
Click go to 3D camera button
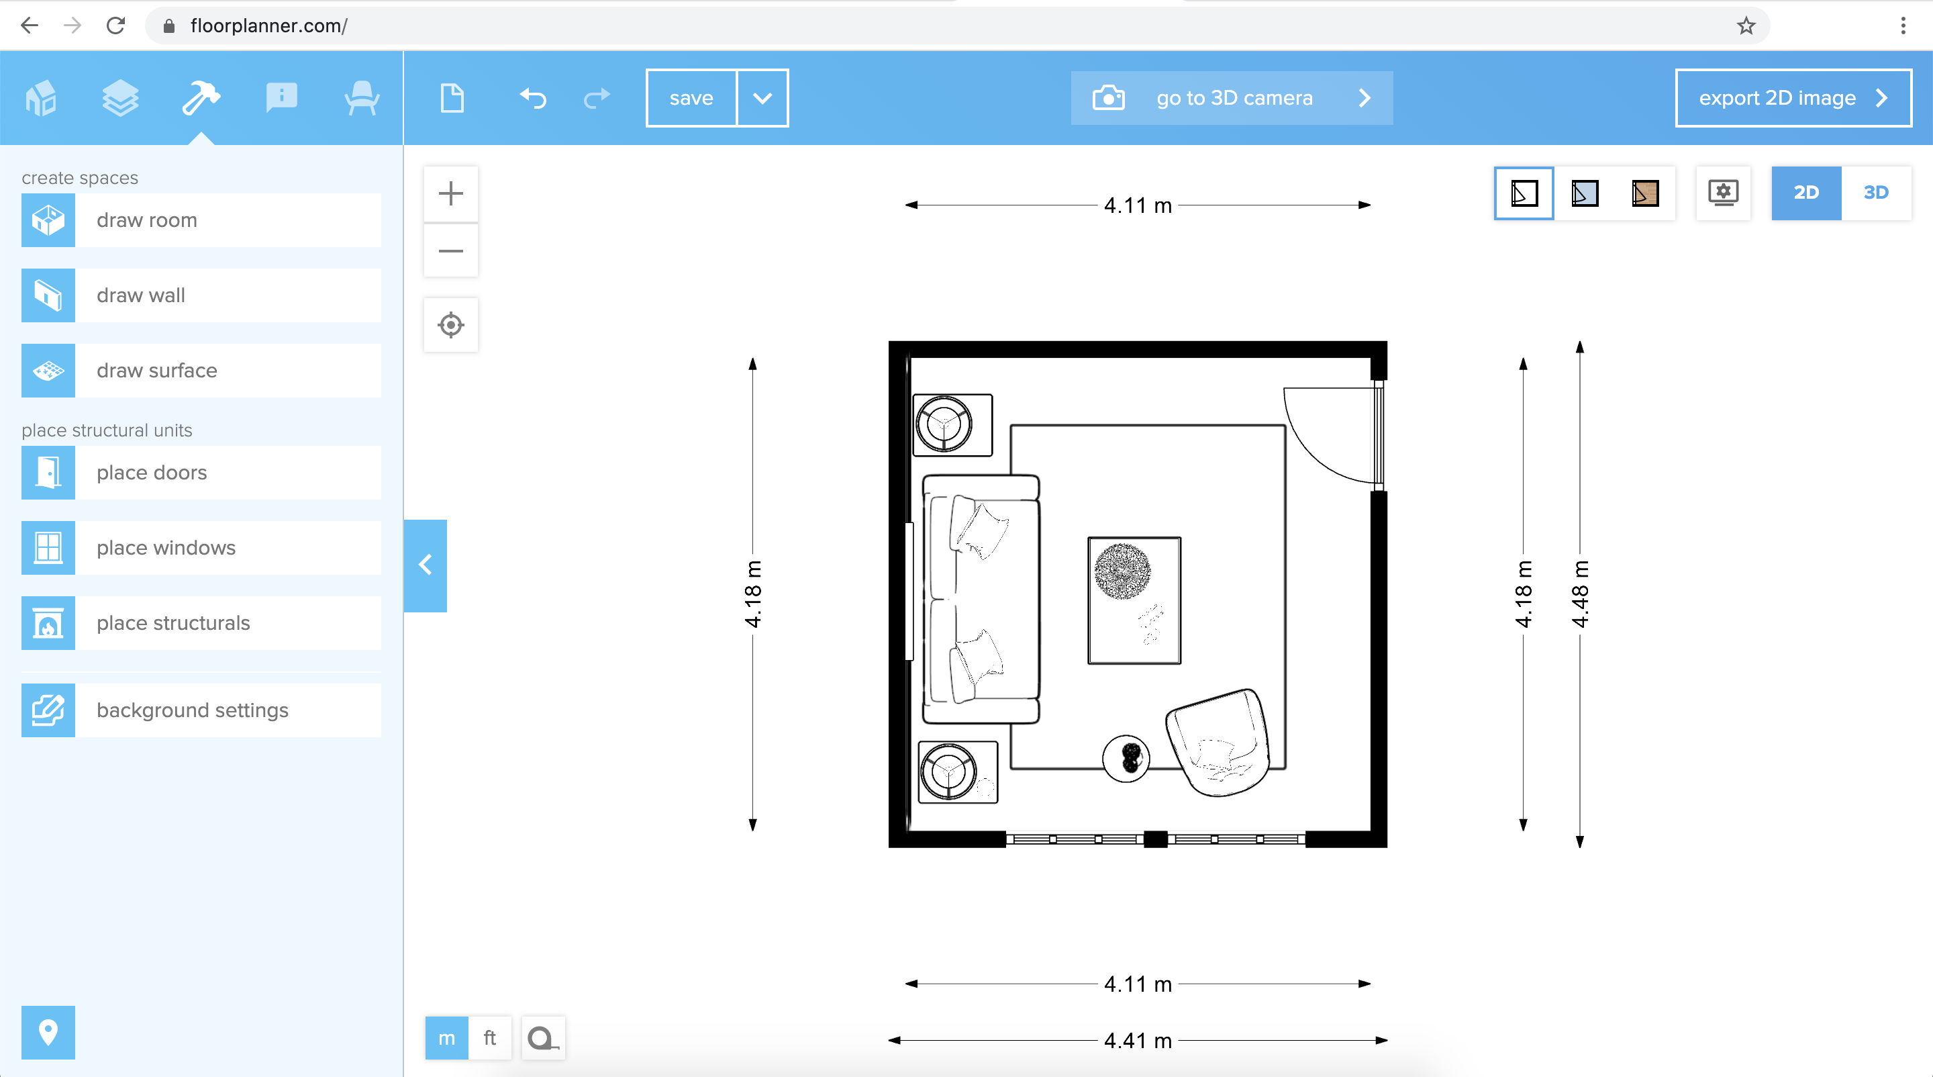[x=1232, y=98]
